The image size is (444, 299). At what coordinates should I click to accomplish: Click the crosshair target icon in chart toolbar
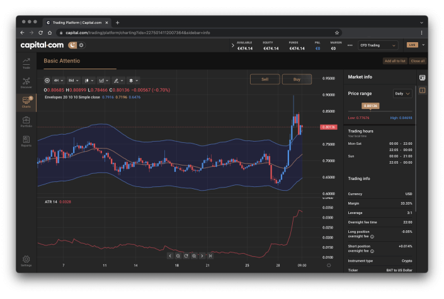tap(47, 81)
